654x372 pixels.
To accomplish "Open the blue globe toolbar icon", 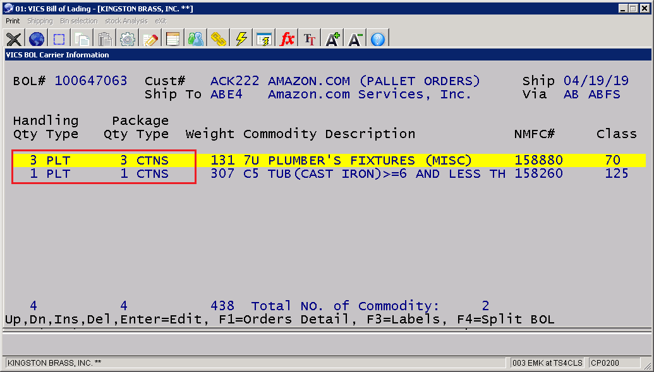I will coord(37,39).
